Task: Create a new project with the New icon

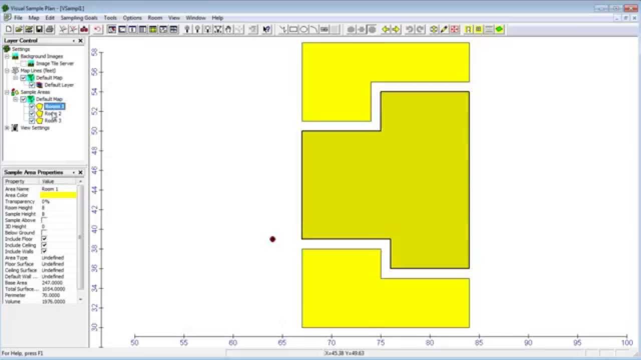Action: (x=9, y=29)
